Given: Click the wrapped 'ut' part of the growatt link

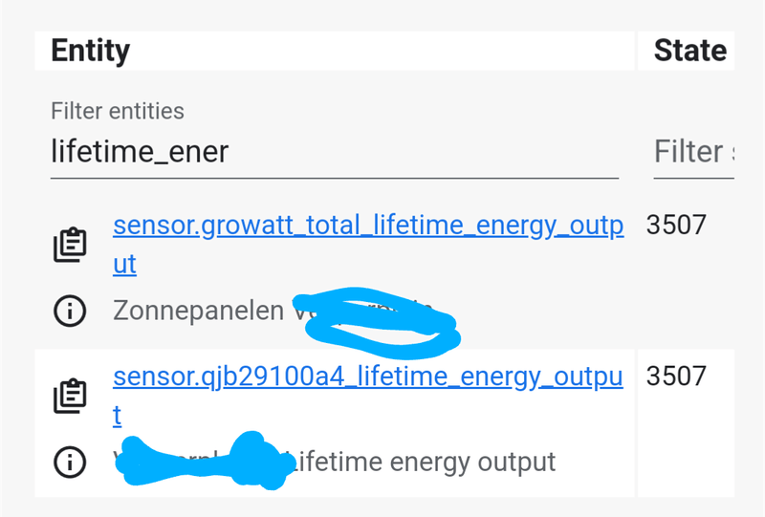Looking at the screenshot, I should pyautogui.click(x=125, y=265).
